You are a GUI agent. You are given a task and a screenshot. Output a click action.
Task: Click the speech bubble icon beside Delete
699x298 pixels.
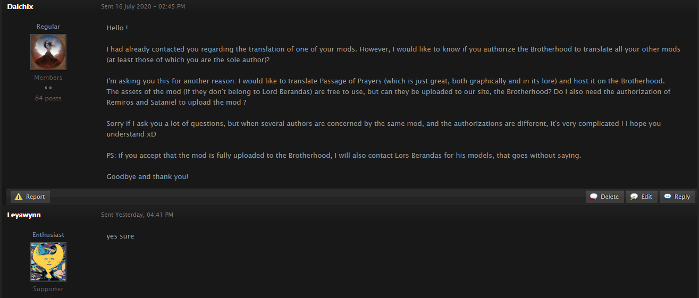pyautogui.click(x=594, y=197)
